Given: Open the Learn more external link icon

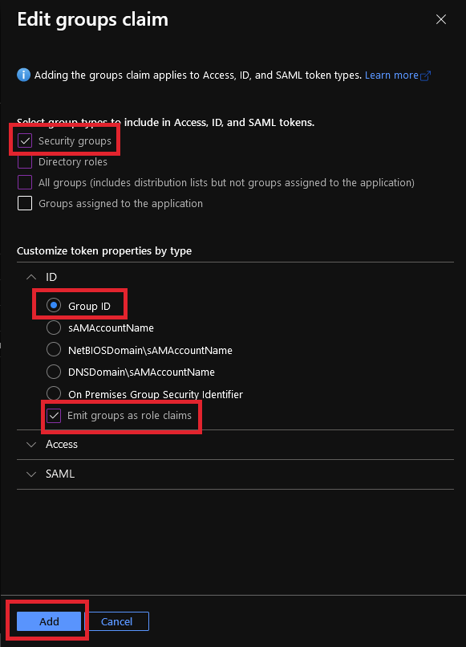Looking at the screenshot, I should (x=426, y=75).
